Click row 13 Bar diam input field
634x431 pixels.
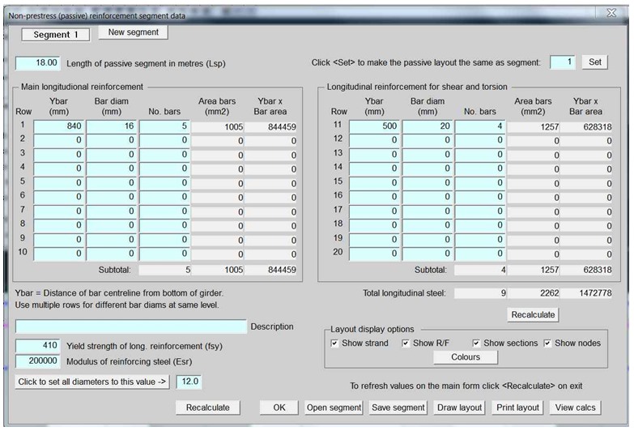pos(428,155)
